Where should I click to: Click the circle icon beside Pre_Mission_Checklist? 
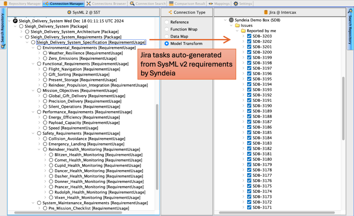45,208
